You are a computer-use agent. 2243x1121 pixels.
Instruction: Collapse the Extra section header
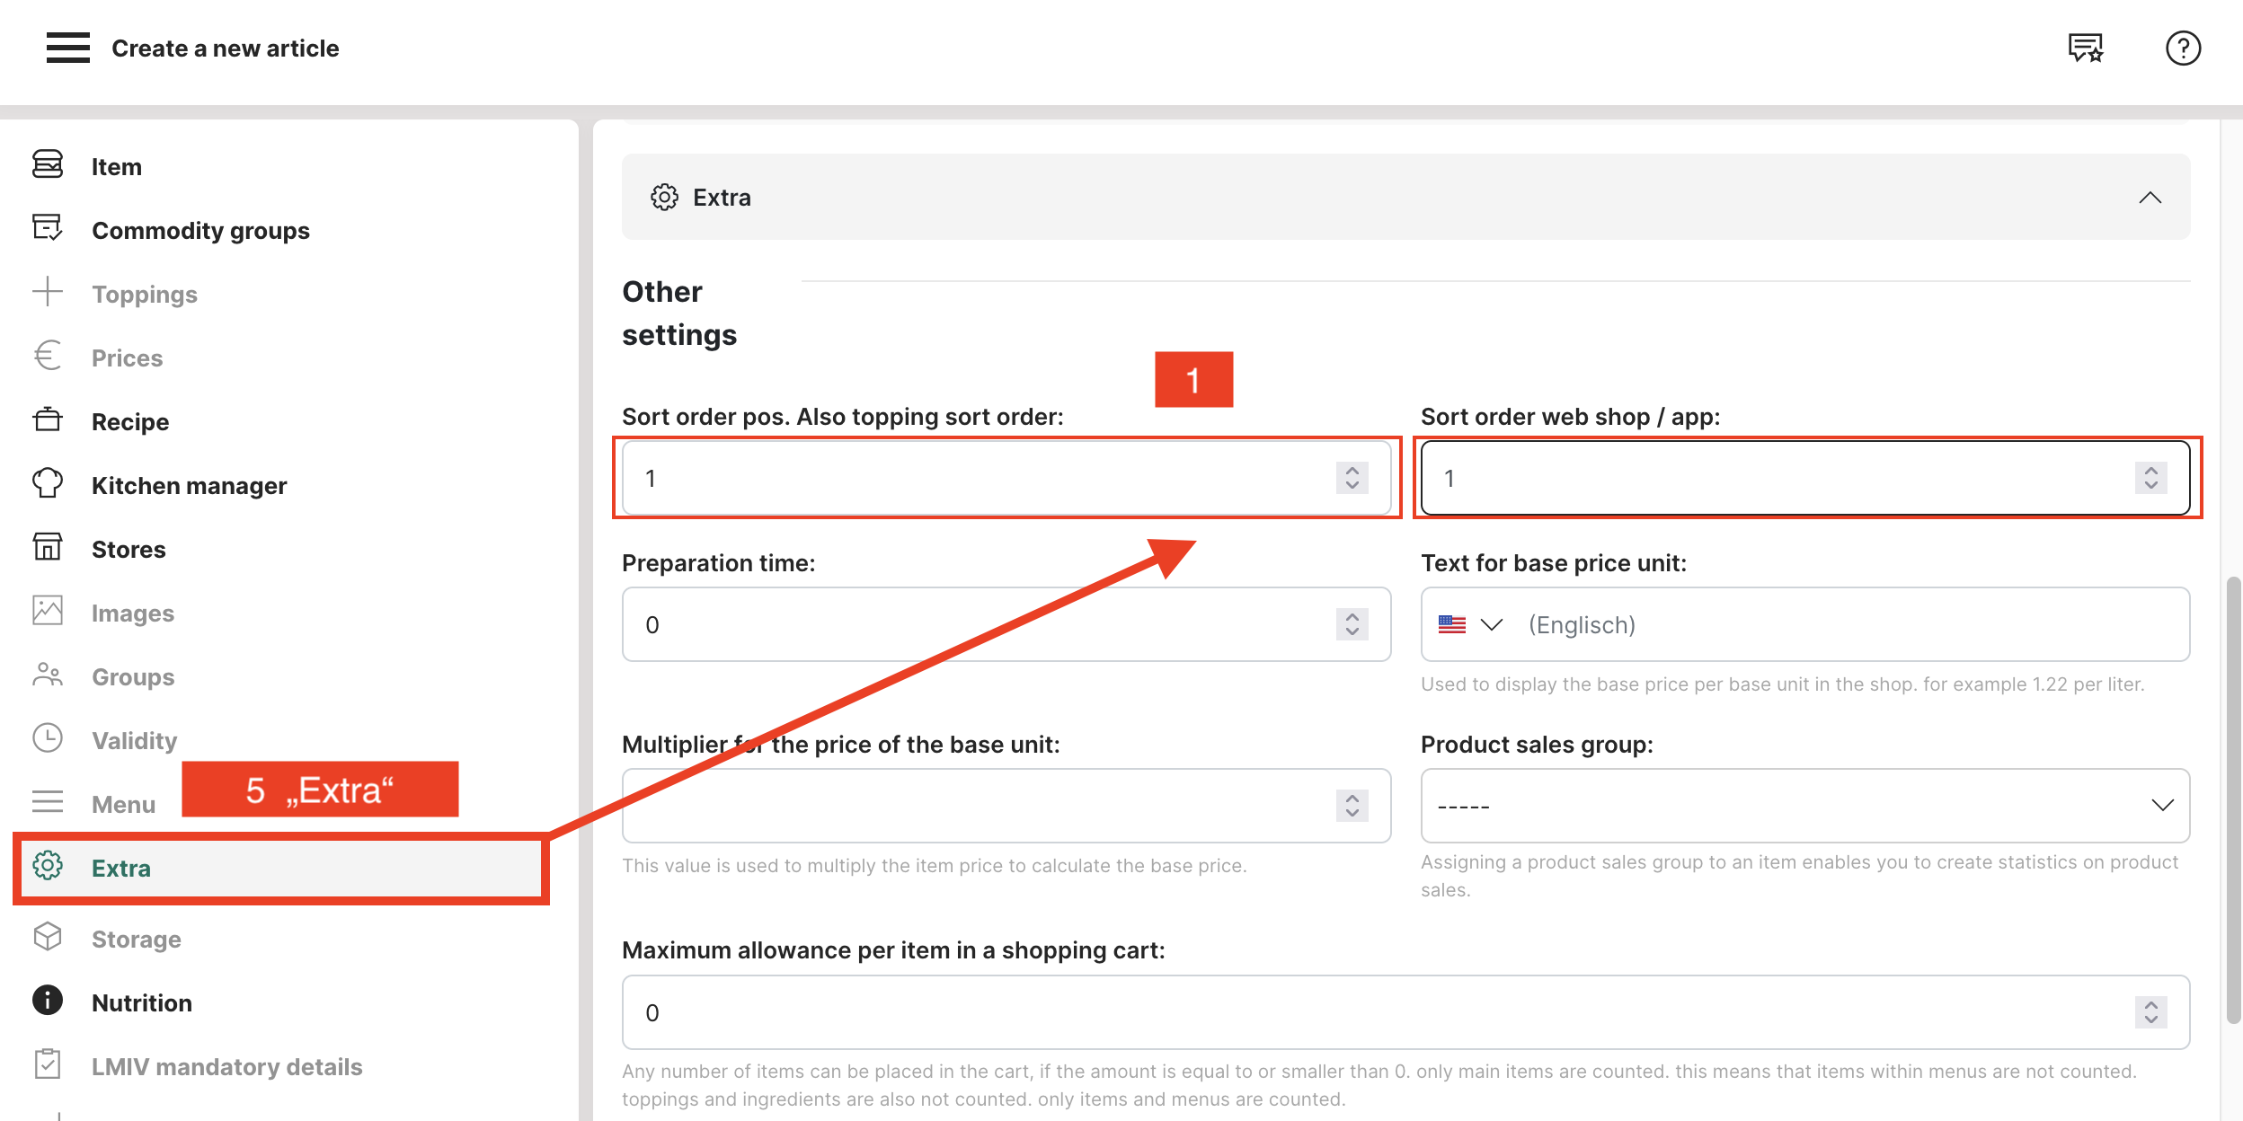(2150, 198)
